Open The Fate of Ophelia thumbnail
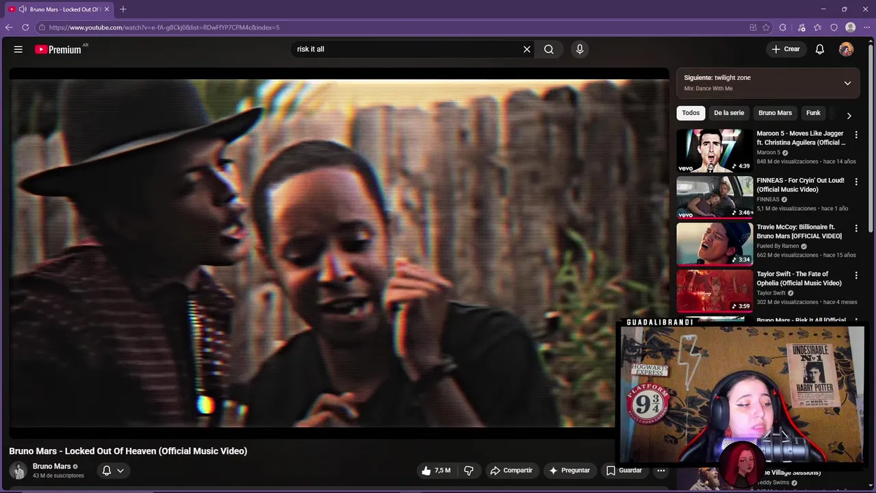 (714, 290)
